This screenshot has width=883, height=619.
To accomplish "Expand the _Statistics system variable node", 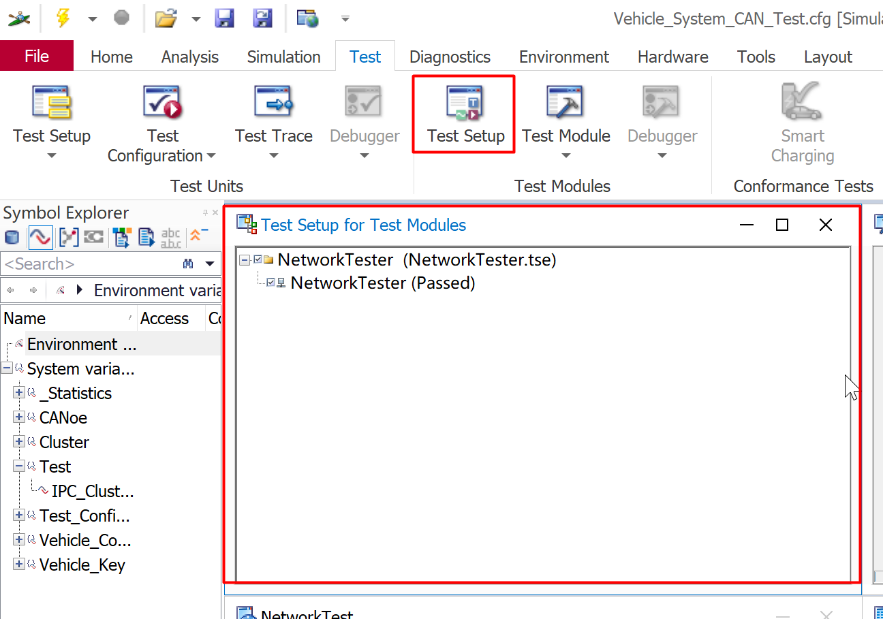I will (x=18, y=393).
